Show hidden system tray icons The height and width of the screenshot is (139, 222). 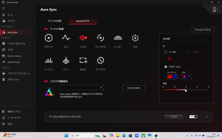[187, 136]
